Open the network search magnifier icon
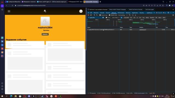The height and width of the screenshot is (98, 175). pos(97,15)
